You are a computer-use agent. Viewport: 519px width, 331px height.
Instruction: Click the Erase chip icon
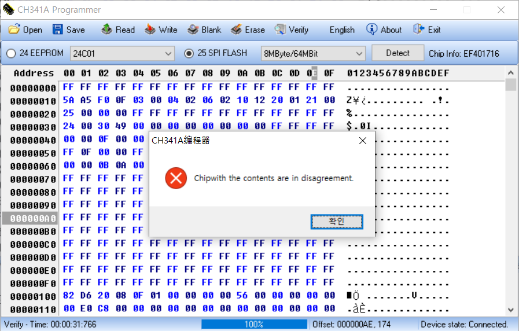pyautogui.click(x=236, y=30)
